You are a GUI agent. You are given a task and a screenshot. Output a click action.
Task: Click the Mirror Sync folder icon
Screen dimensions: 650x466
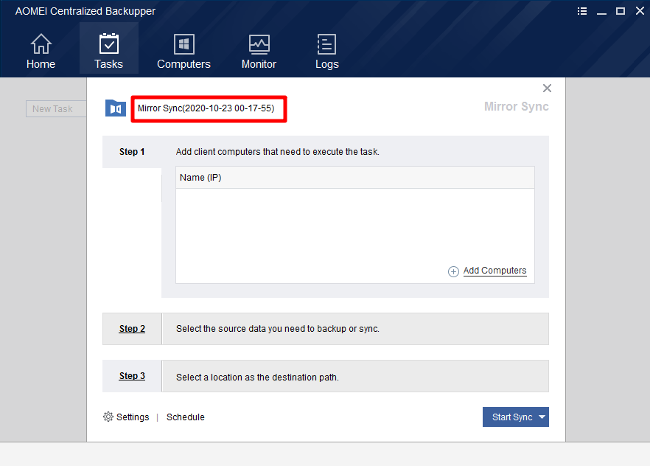(116, 108)
